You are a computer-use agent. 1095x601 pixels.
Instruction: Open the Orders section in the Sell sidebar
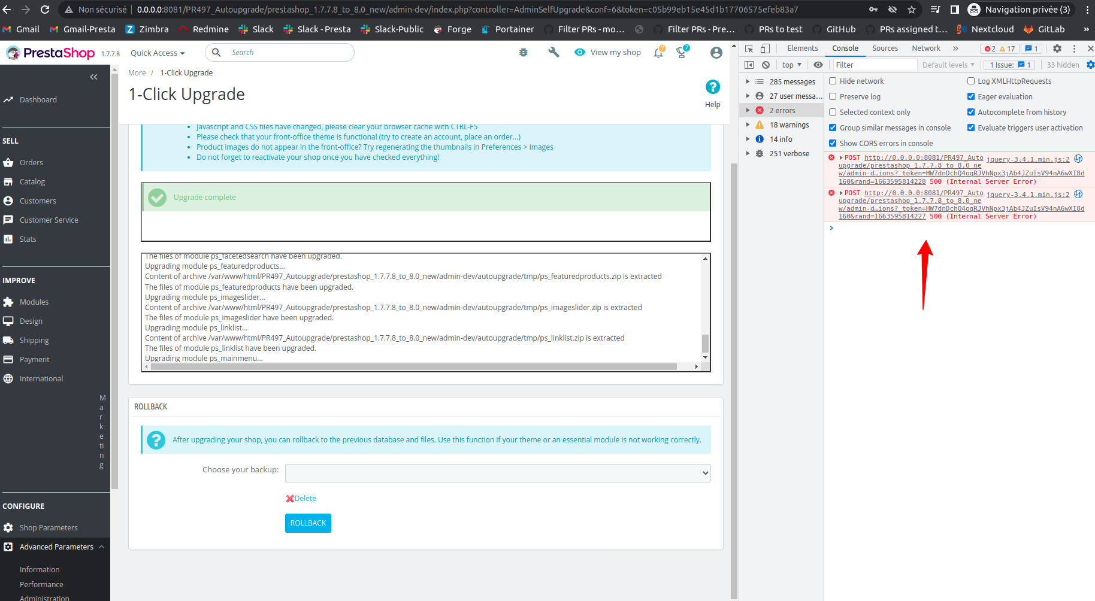point(31,162)
